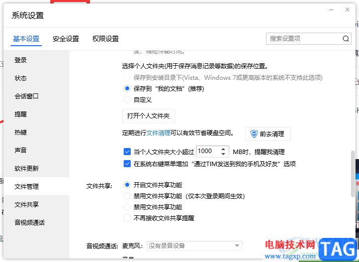Select 保存到安装目录下 radio option

[x=127, y=77]
